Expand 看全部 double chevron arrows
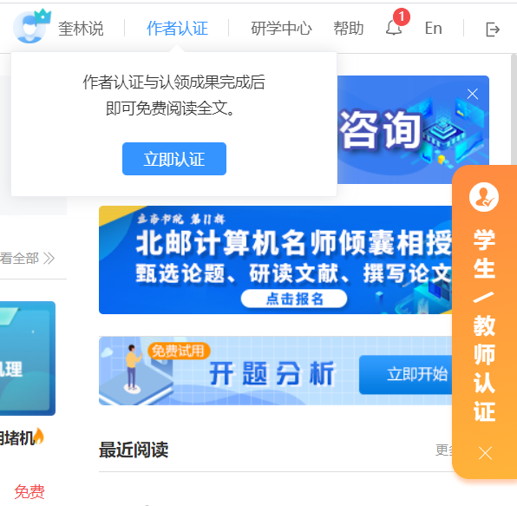This screenshot has width=517, height=506. 49,259
